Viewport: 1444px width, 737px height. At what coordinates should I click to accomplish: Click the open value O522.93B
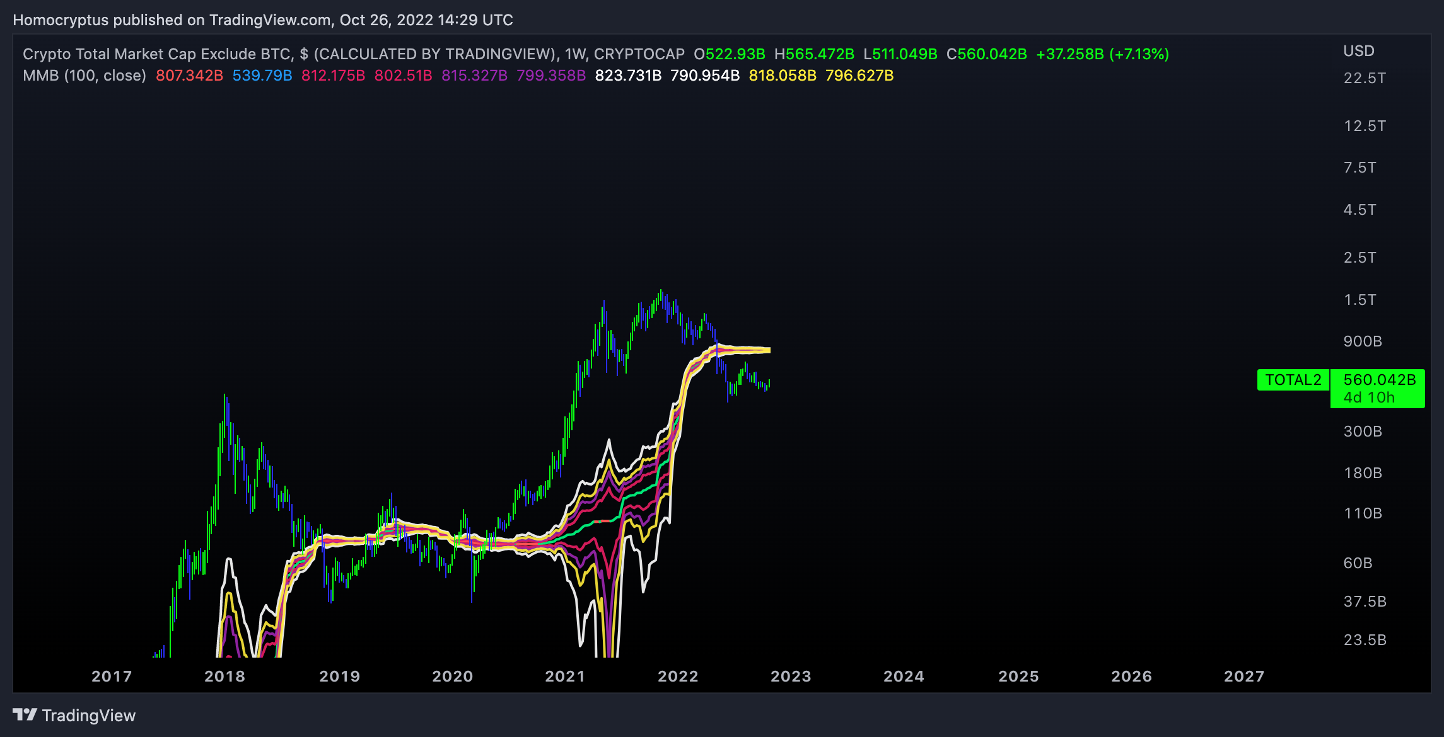730,54
